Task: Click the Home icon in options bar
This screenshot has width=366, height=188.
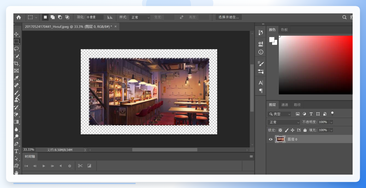Action: (19, 17)
